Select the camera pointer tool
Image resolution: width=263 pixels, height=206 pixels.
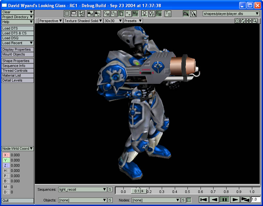(186, 14)
